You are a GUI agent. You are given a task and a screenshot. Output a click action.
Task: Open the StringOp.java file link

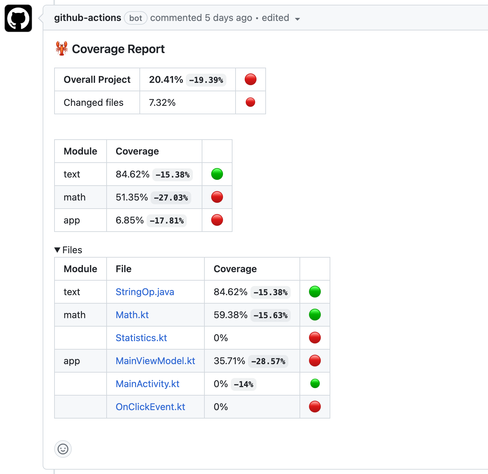(x=145, y=292)
